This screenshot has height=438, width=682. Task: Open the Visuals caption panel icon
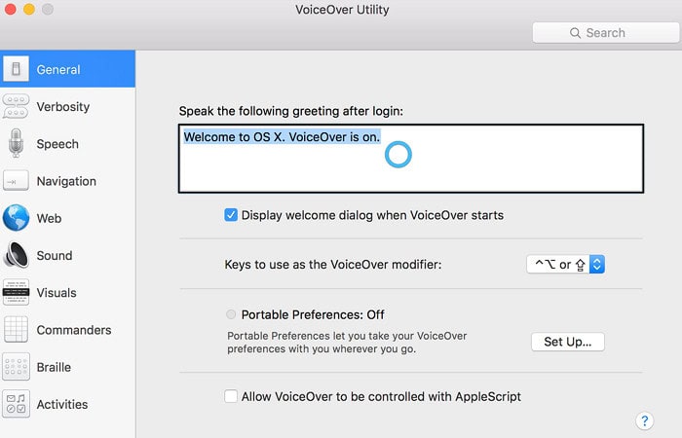coord(16,292)
